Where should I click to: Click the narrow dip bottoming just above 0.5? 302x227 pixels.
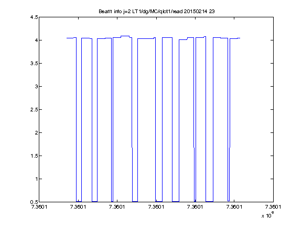tap(229, 201)
